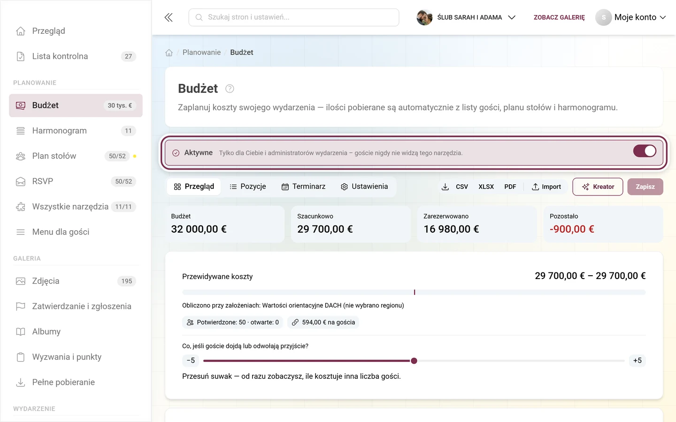The image size is (676, 422).
Task: Open Menu dla gości in sidebar
Action: (x=76, y=232)
